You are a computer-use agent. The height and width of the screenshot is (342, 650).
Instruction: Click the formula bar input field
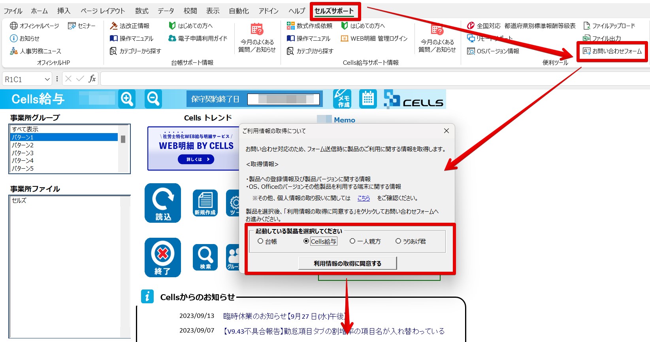pyautogui.click(x=375, y=79)
